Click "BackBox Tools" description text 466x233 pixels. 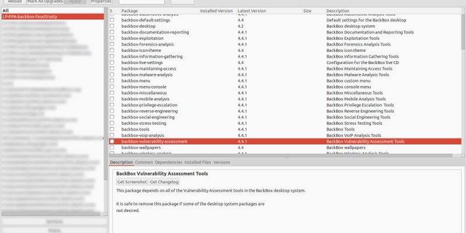tap(340, 129)
